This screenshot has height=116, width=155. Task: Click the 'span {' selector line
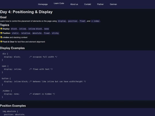[x=5, y=66]
